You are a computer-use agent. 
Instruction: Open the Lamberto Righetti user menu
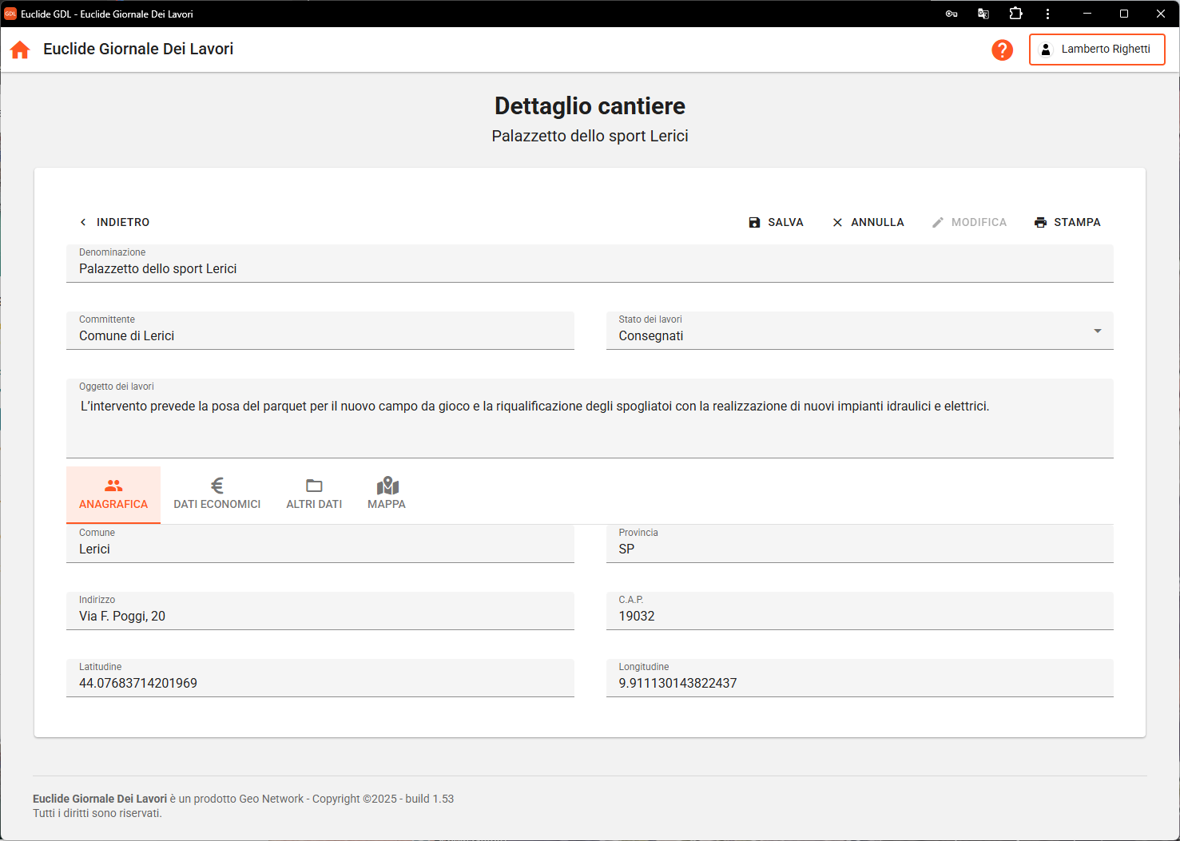(x=1096, y=50)
